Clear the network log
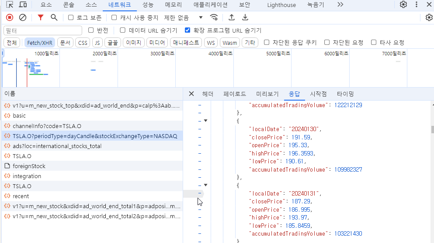The width and height of the screenshot is (434, 243). pyautogui.click(x=23, y=17)
